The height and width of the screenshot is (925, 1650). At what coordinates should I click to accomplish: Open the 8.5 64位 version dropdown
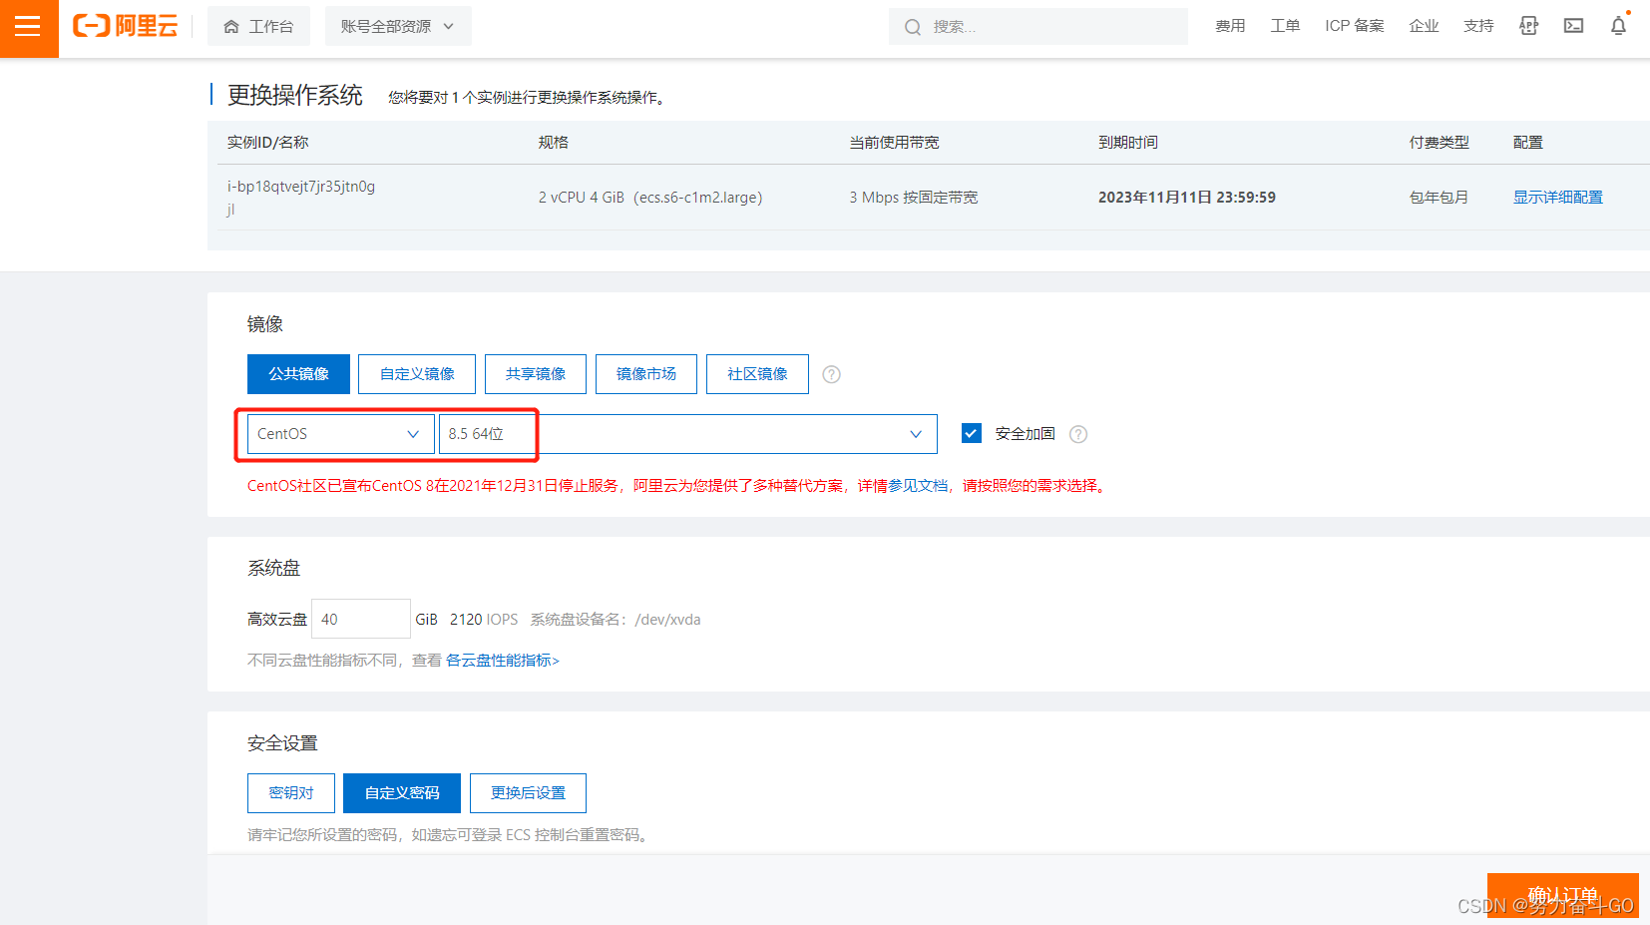[x=687, y=434]
